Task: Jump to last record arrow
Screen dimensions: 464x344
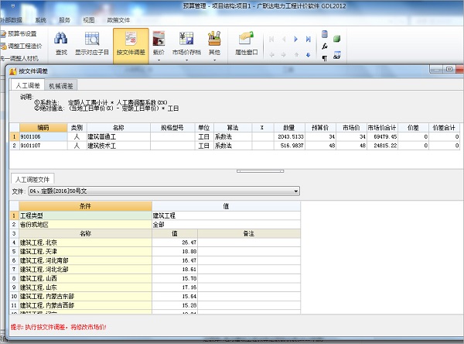Action: point(308,40)
